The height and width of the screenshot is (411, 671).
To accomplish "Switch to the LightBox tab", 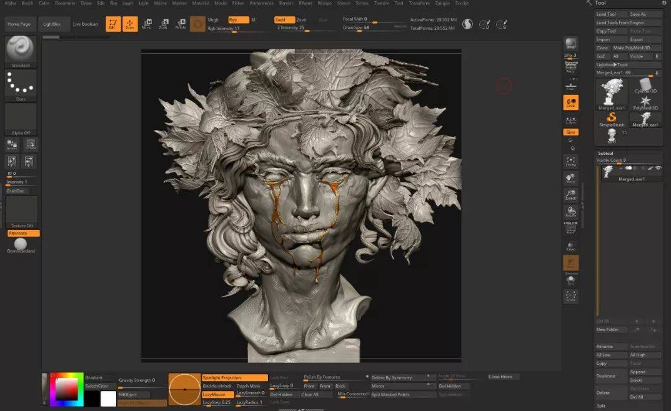I will pyautogui.click(x=53, y=24).
